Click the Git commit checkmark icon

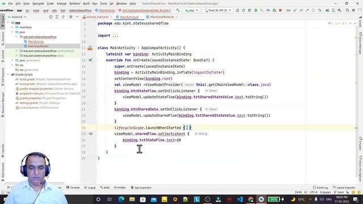click(301, 10)
